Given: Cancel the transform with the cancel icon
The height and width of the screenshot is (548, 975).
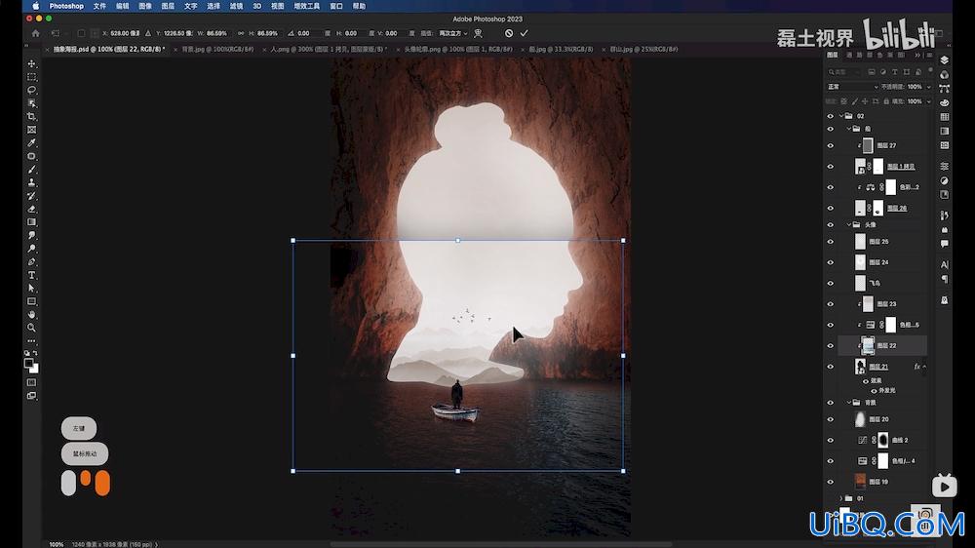Looking at the screenshot, I should tap(509, 33).
